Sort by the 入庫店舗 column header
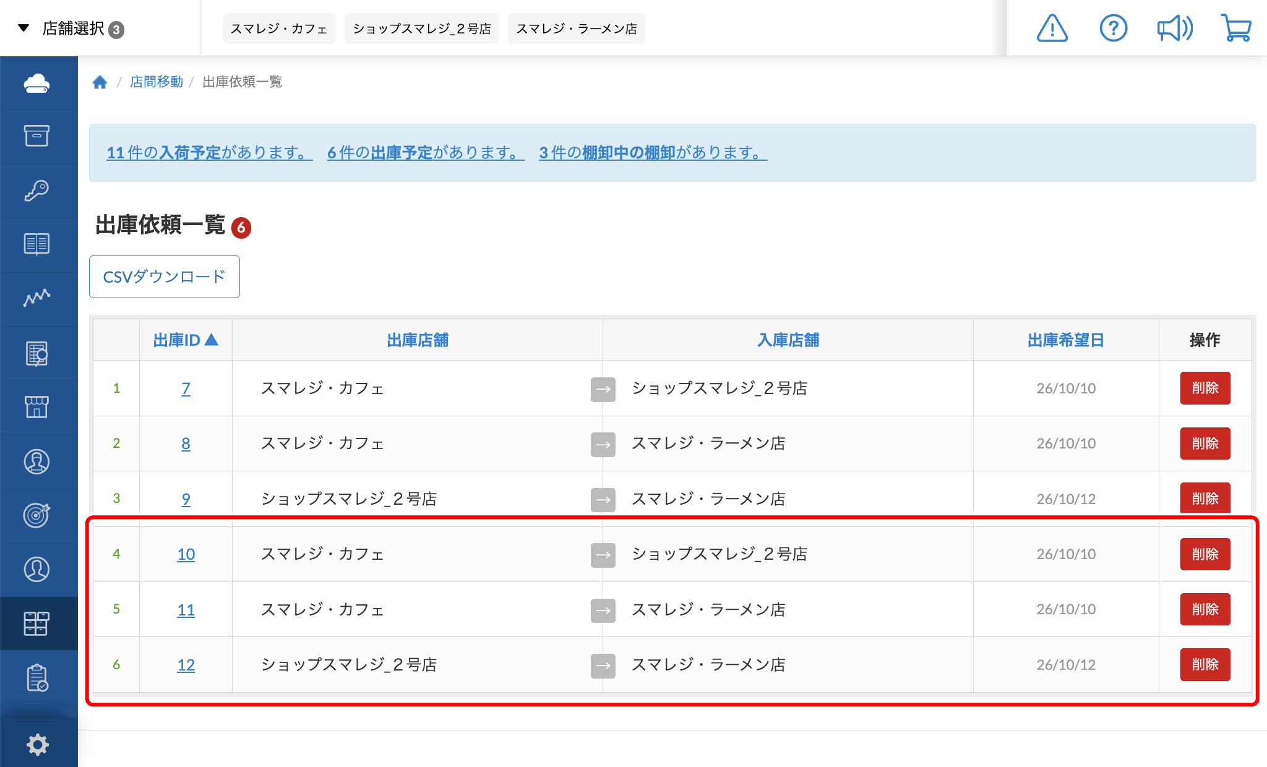The height and width of the screenshot is (767, 1267). click(788, 340)
